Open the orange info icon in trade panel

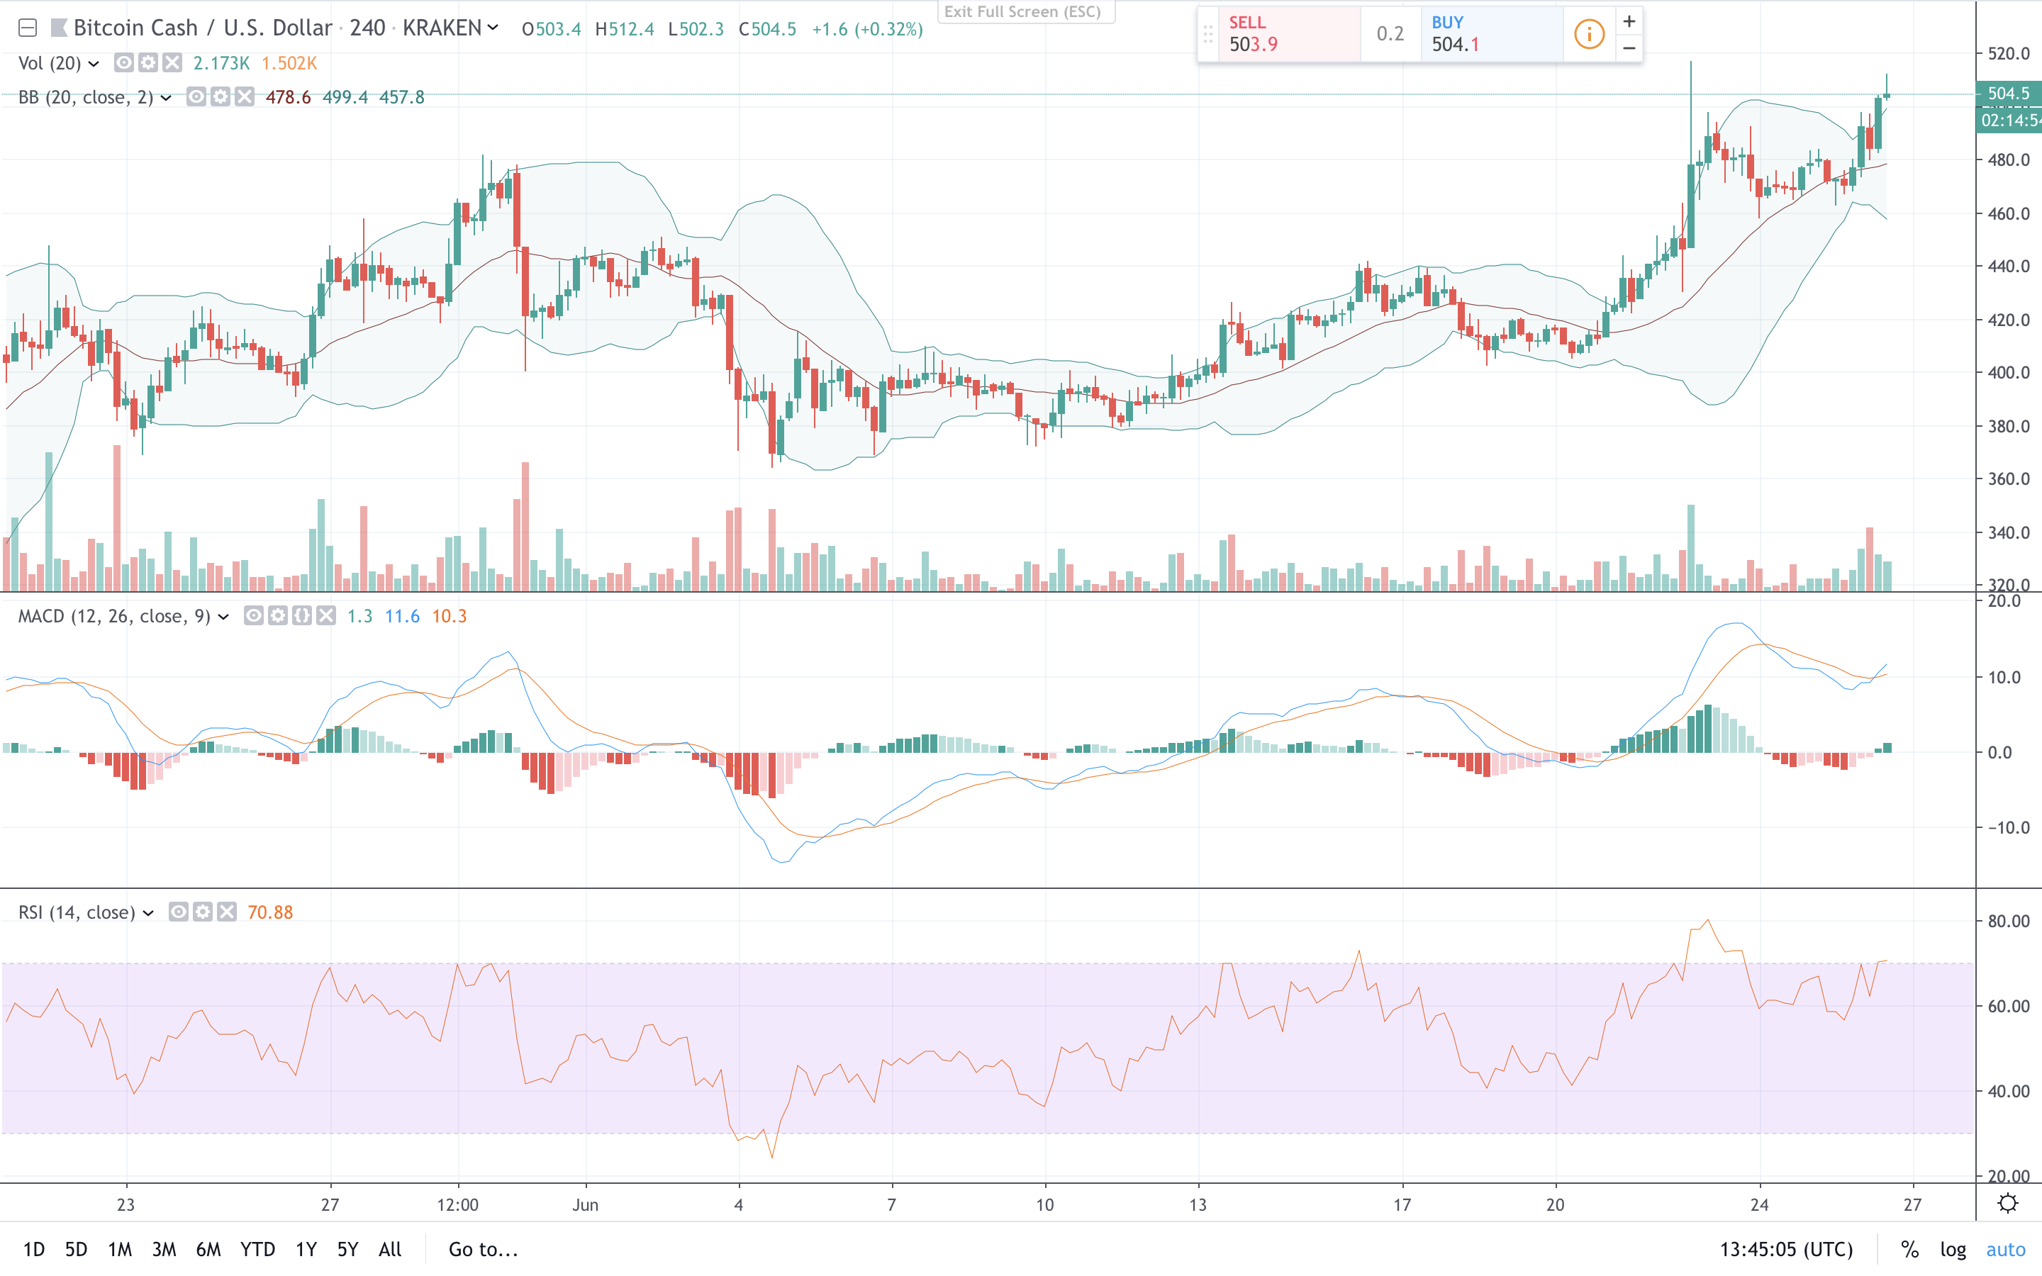1589,34
